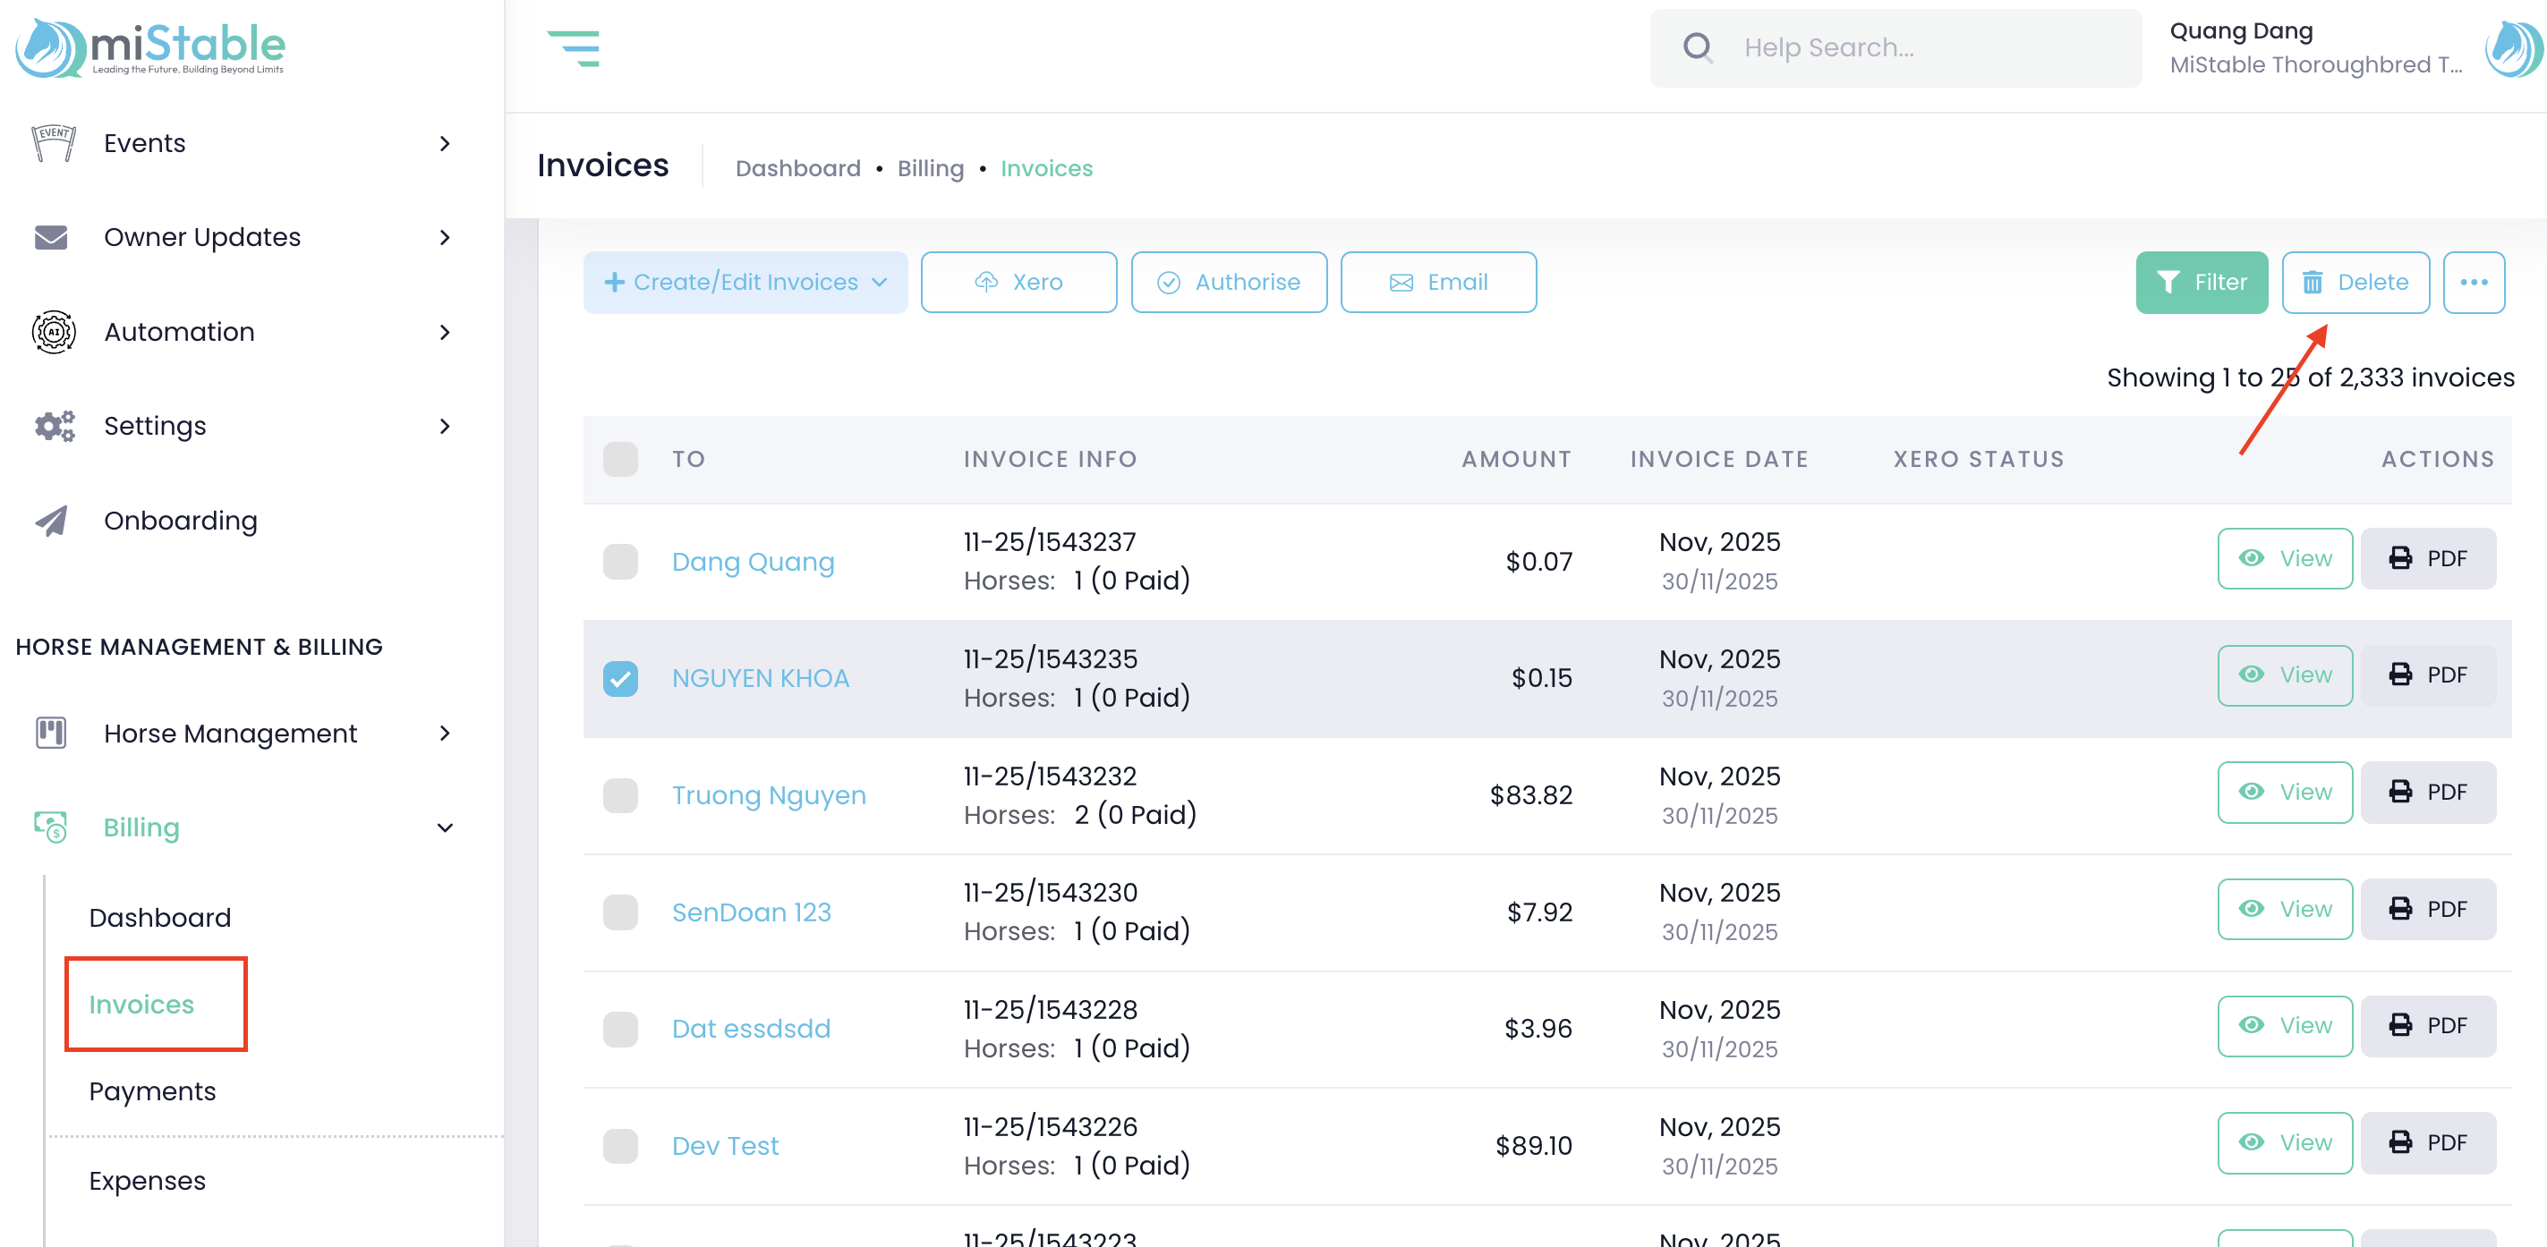Click the Automation gear icon
The height and width of the screenshot is (1247, 2547).
tap(54, 332)
